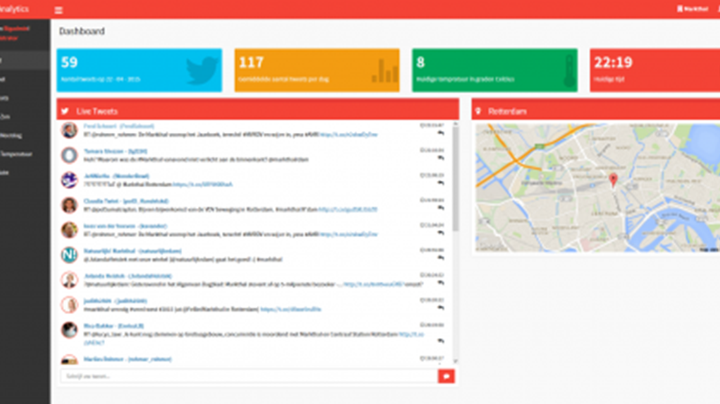Screen dimensions: 720x404
Task: Click the bar chart icon on the orange card
Action: 385,71
